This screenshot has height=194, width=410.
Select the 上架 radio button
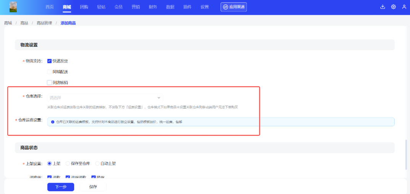click(x=50, y=163)
